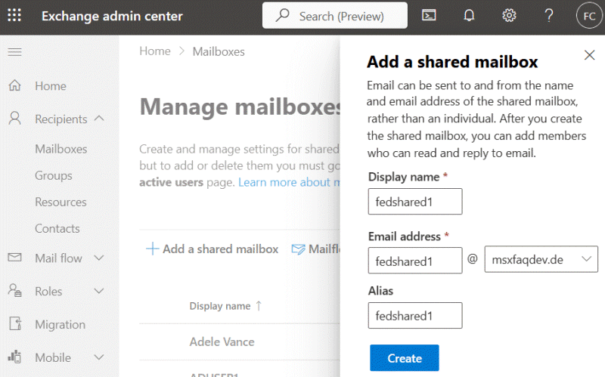605x377 pixels.
Task: Go to Home in the sidebar
Action: (50, 86)
